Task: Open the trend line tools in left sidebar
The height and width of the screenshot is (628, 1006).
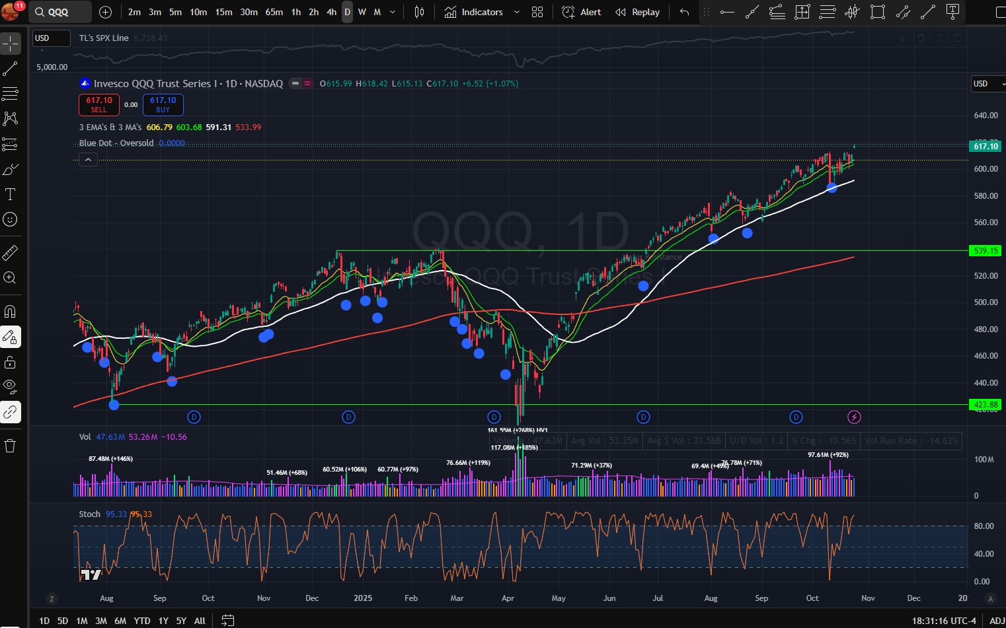Action: pos(11,69)
